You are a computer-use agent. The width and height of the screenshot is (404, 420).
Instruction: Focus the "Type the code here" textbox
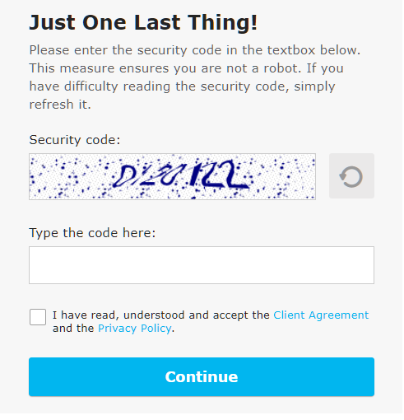point(202,266)
